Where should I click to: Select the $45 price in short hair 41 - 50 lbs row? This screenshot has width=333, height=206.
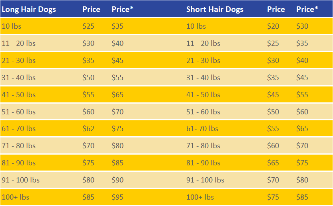(273, 95)
